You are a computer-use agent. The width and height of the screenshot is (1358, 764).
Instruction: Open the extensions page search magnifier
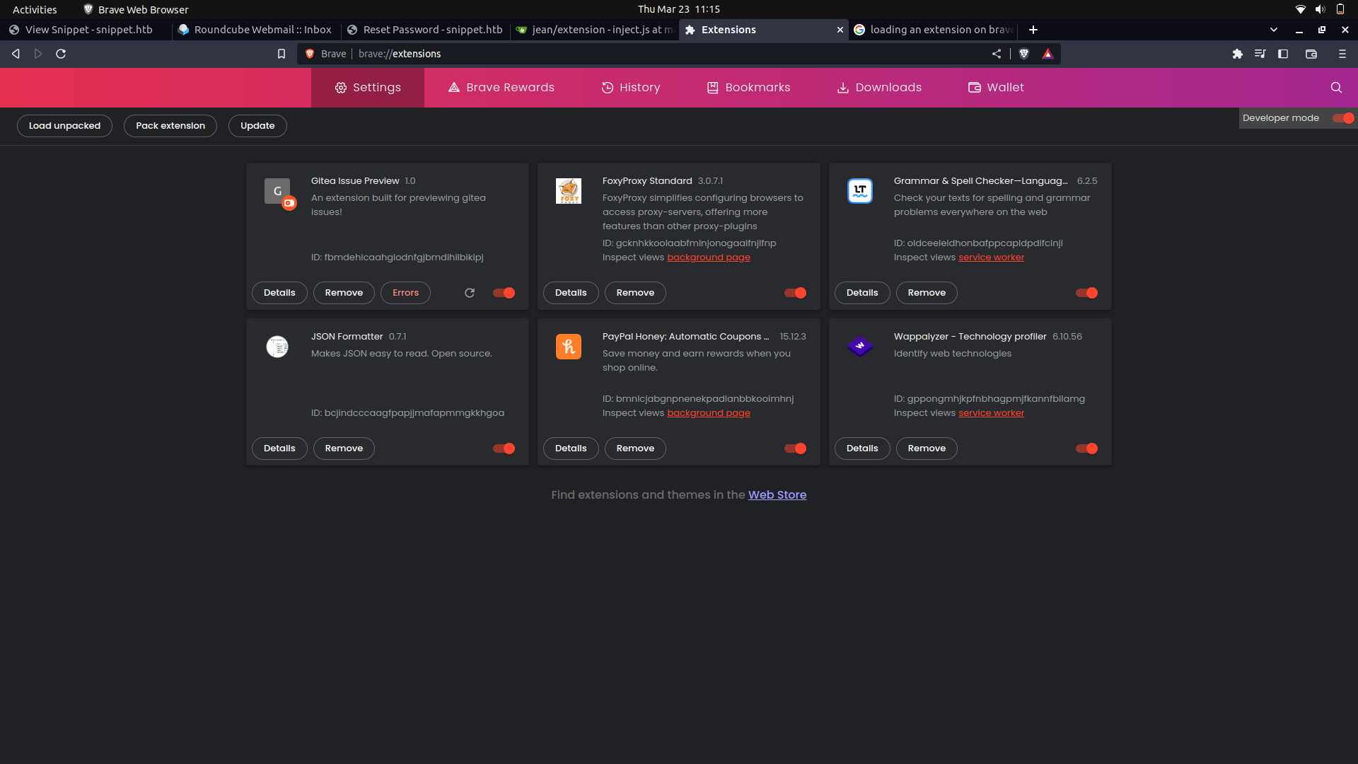point(1336,87)
